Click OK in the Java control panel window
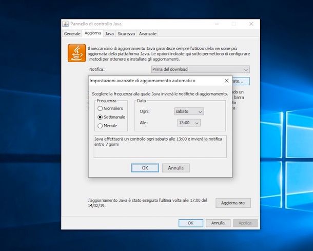The height and width of the screenshot is (251, 313). coord(191,223)
